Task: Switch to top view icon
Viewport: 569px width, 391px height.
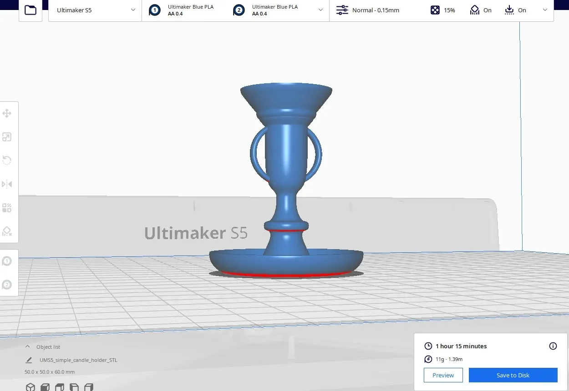Action: 60,387
